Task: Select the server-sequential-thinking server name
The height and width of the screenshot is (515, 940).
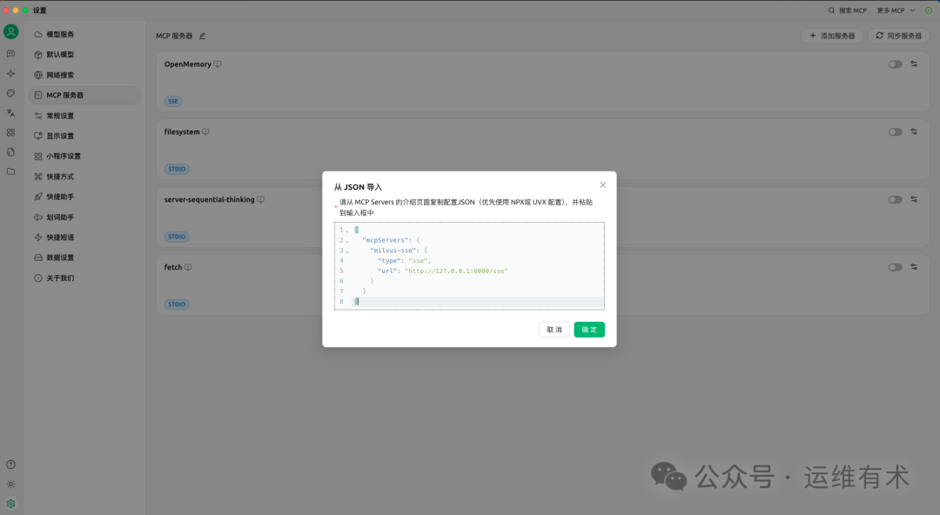Action: 209,199
